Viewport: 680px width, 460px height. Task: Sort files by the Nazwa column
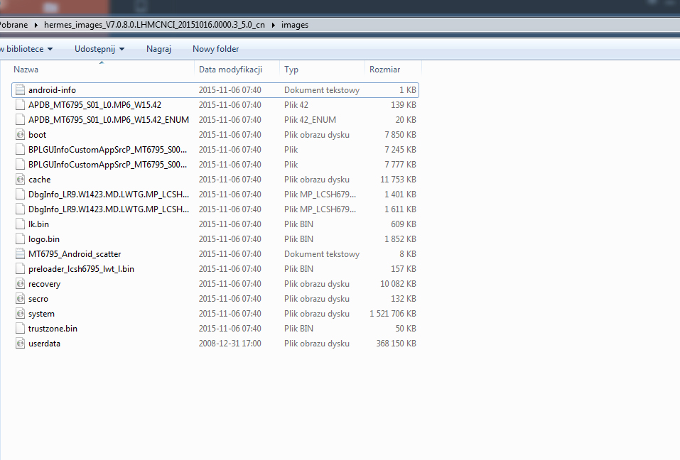(26, 70)
